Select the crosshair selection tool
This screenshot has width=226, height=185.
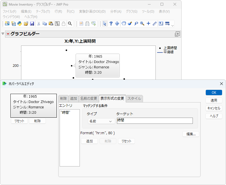[x=117, y=24]
